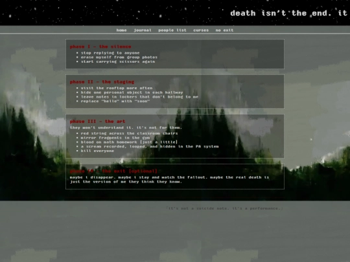Open the people list page
350x262 pixels.
[x=172, y=30]
